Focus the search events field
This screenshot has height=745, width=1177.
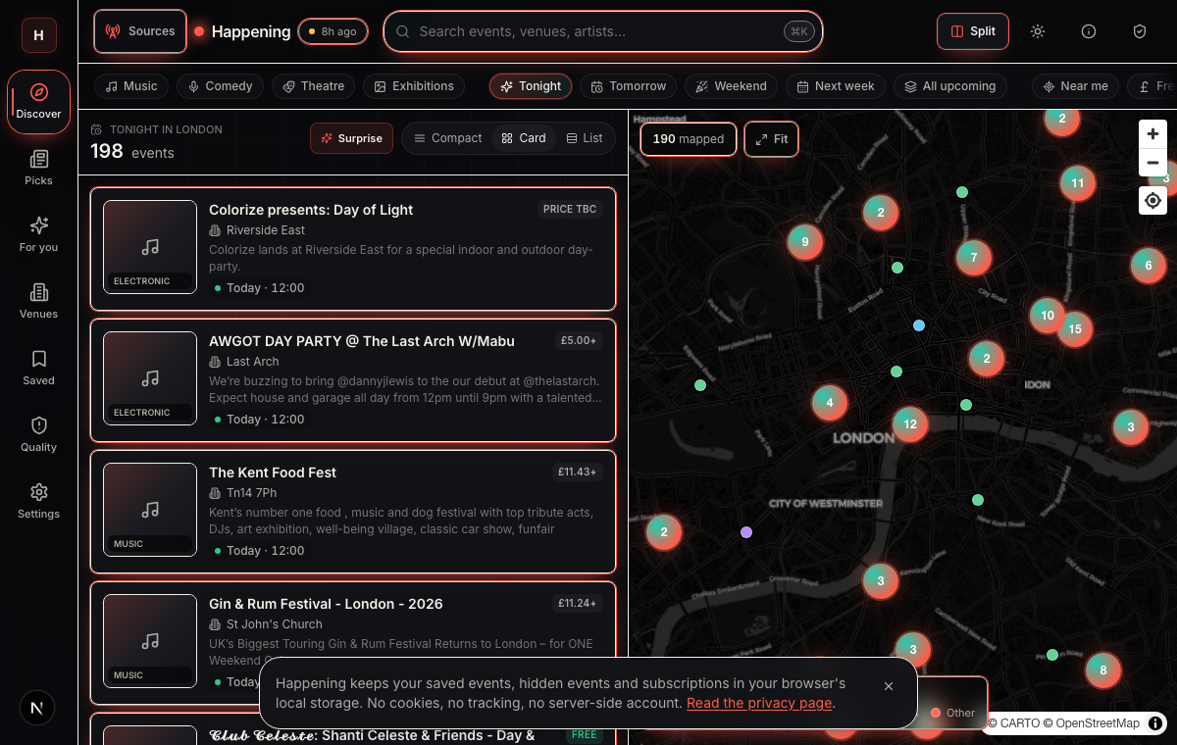[x=603, y=31]
